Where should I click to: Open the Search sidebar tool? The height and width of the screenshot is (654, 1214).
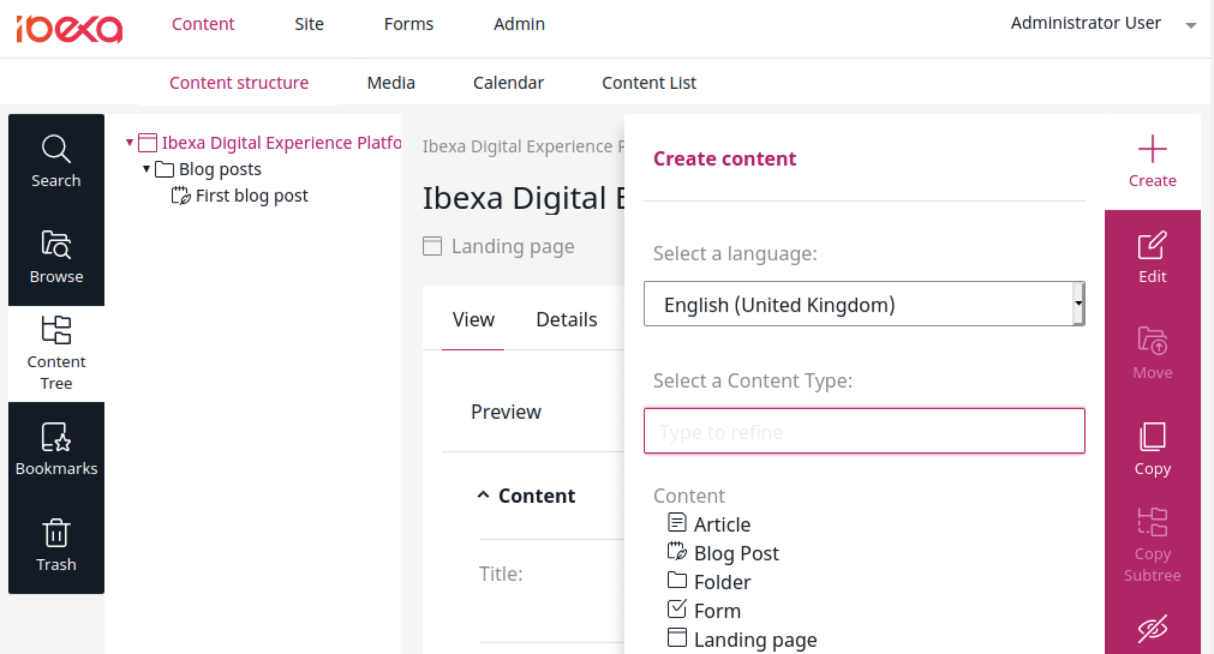click(56, 162)
